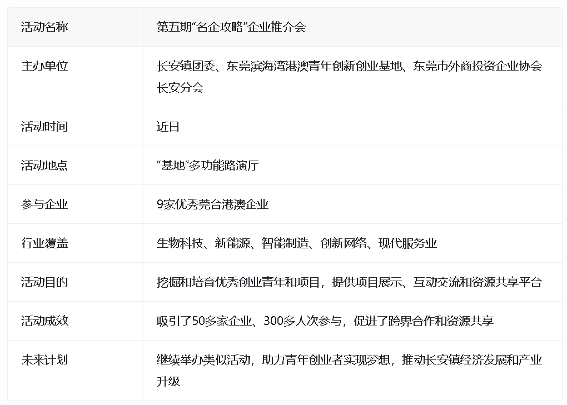This screenshot has width=567, height=405.
Task: Select the 第五期“名企攻略”企业推介会 title text
Action: [231, 27]
